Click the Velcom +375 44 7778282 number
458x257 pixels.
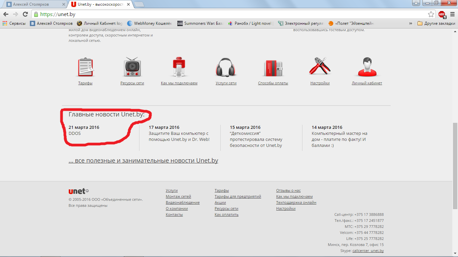pyautogui.click(x=369, y=233)
